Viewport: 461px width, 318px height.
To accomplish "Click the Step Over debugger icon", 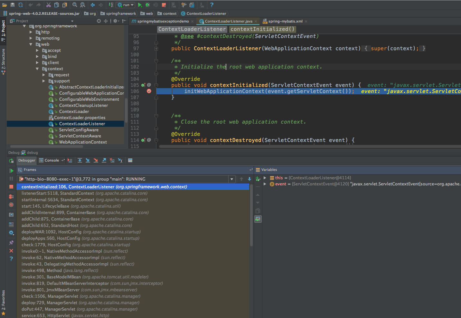I will (x=80, y=160).
